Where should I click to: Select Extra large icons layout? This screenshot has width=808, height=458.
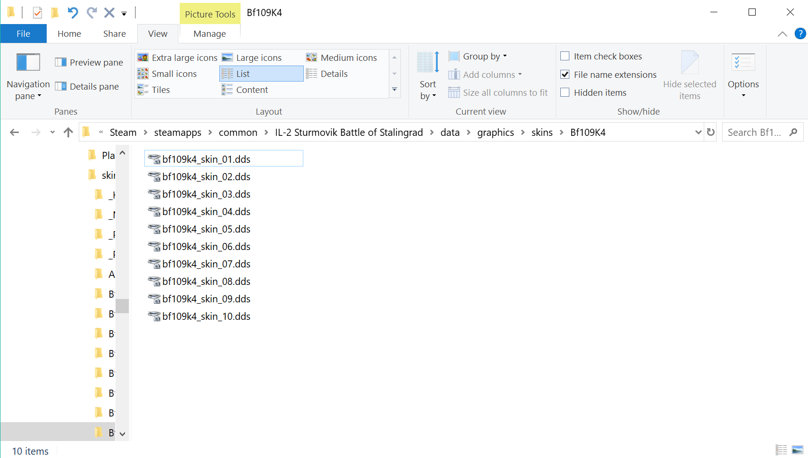point(177,58)
